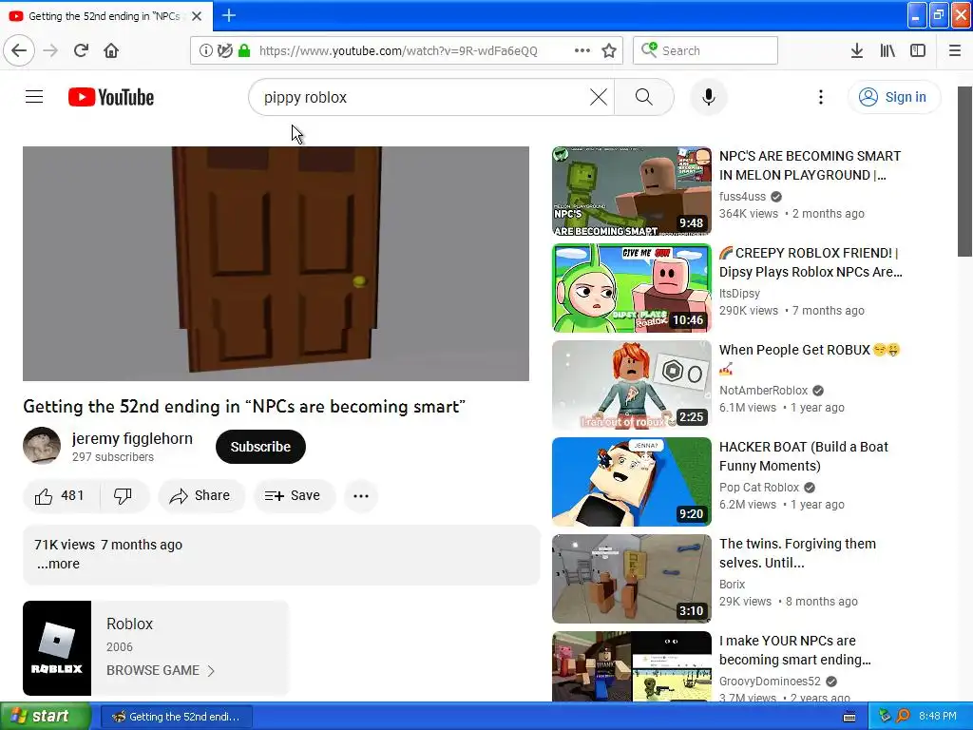The image size is (973, 730).
Task: Open Pop Cat Roblox channel
Action: 759,488
